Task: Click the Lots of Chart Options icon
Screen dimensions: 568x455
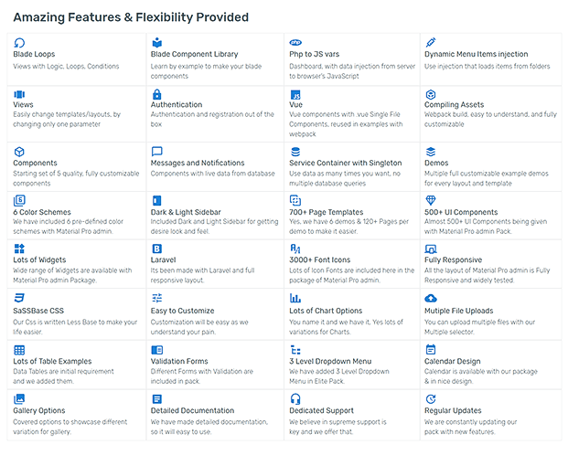Action: tap(295, 298)
